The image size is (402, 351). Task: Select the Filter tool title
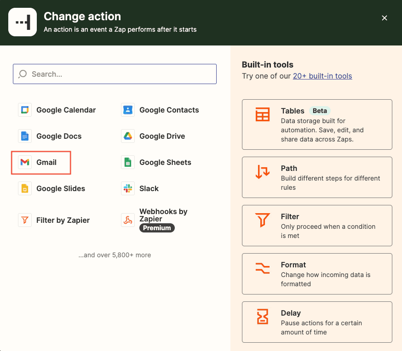(290, 216)
